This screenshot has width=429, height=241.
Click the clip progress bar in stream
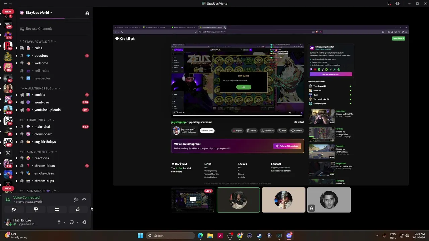click(237, 115)
